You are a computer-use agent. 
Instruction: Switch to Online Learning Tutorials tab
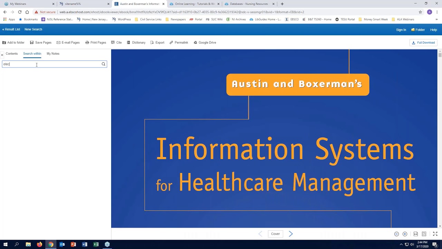pyautogui.click(x=194, y=4)
